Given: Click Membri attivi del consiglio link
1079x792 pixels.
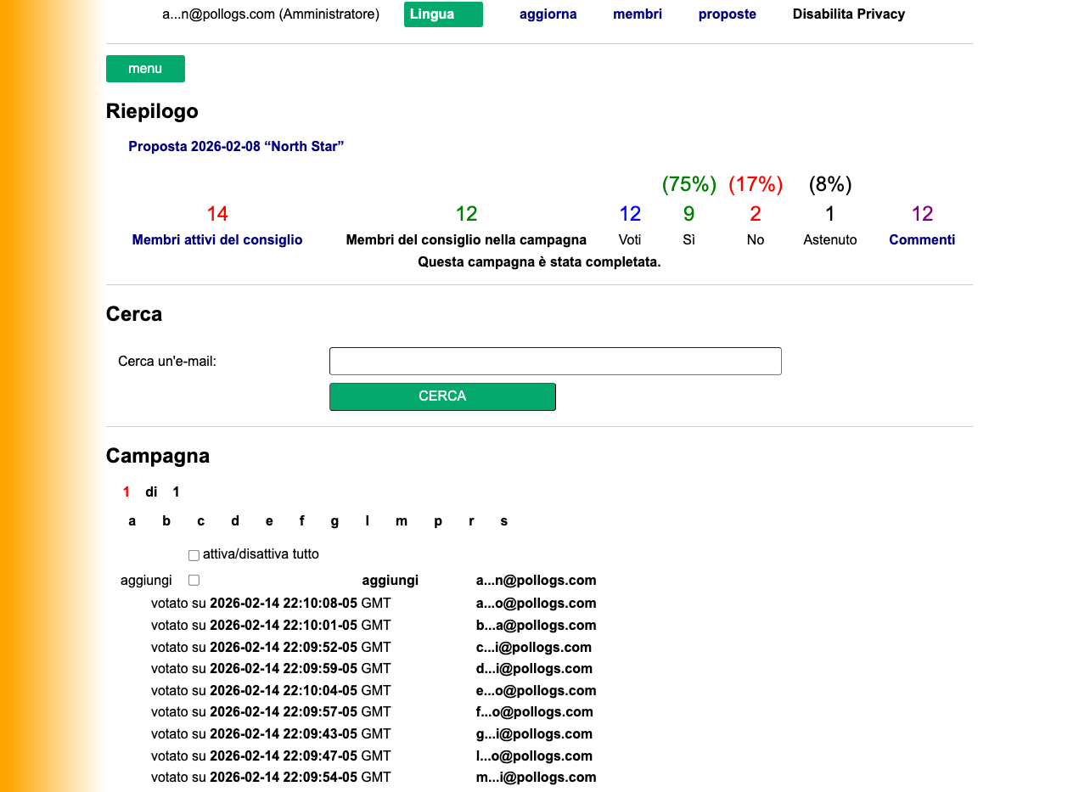Looking at the screenshot, I should pyautogui.click(x=217, y=240).
